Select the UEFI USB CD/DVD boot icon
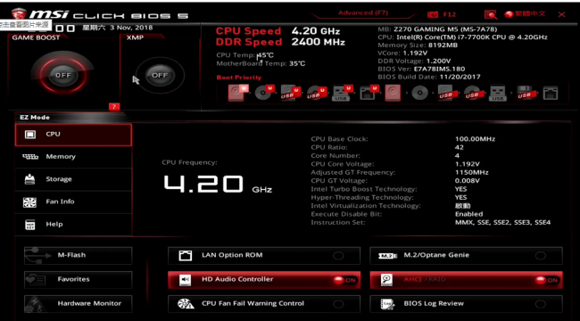The image size is (580, 321). pos(317,93)
